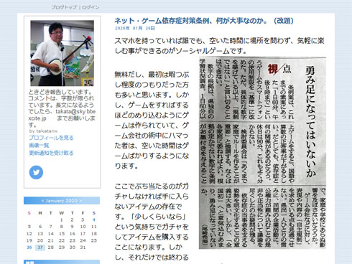Open プロフィールを見る link

[x=51, y=138]
